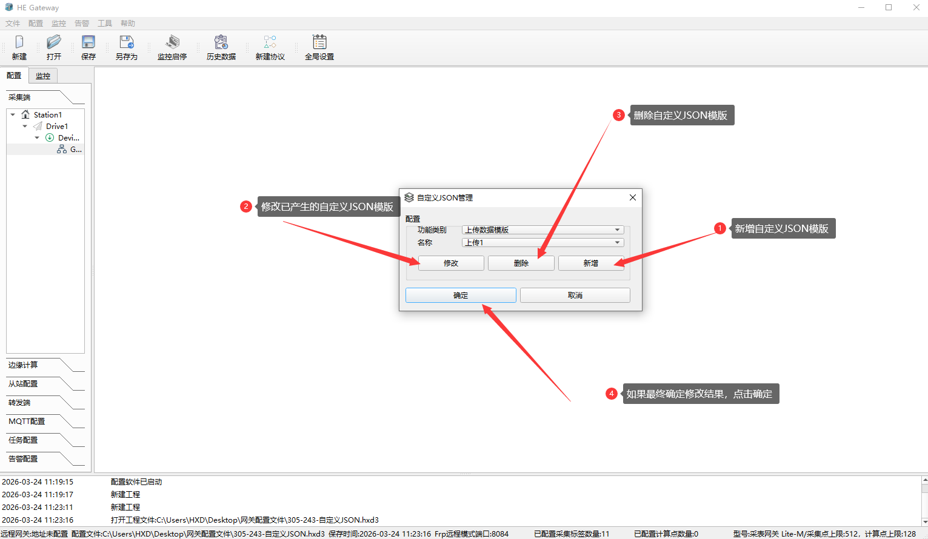The height and width of the screenshot is (539, 928).
Task: Open the 名称 dropdown showing 上传1
Action: pos(617,243)
